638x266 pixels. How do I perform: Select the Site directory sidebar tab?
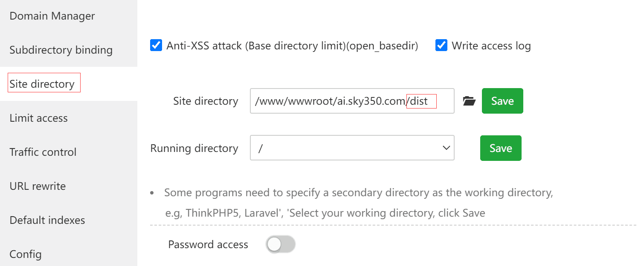42,84
